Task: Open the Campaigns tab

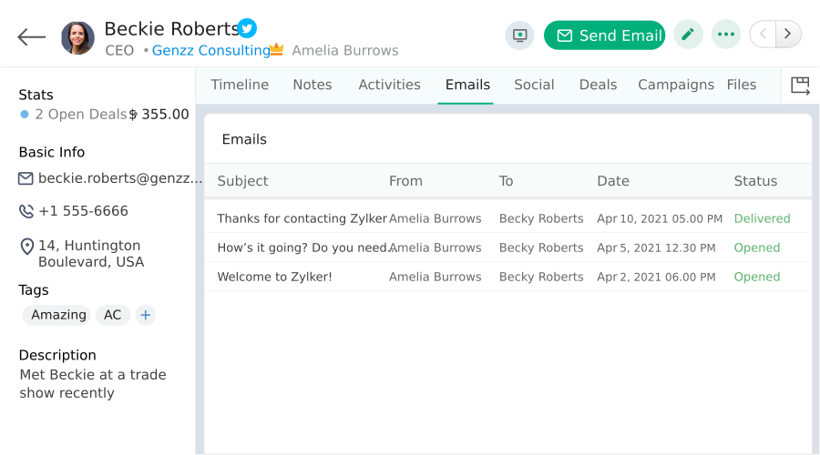Action: point(676,85)
